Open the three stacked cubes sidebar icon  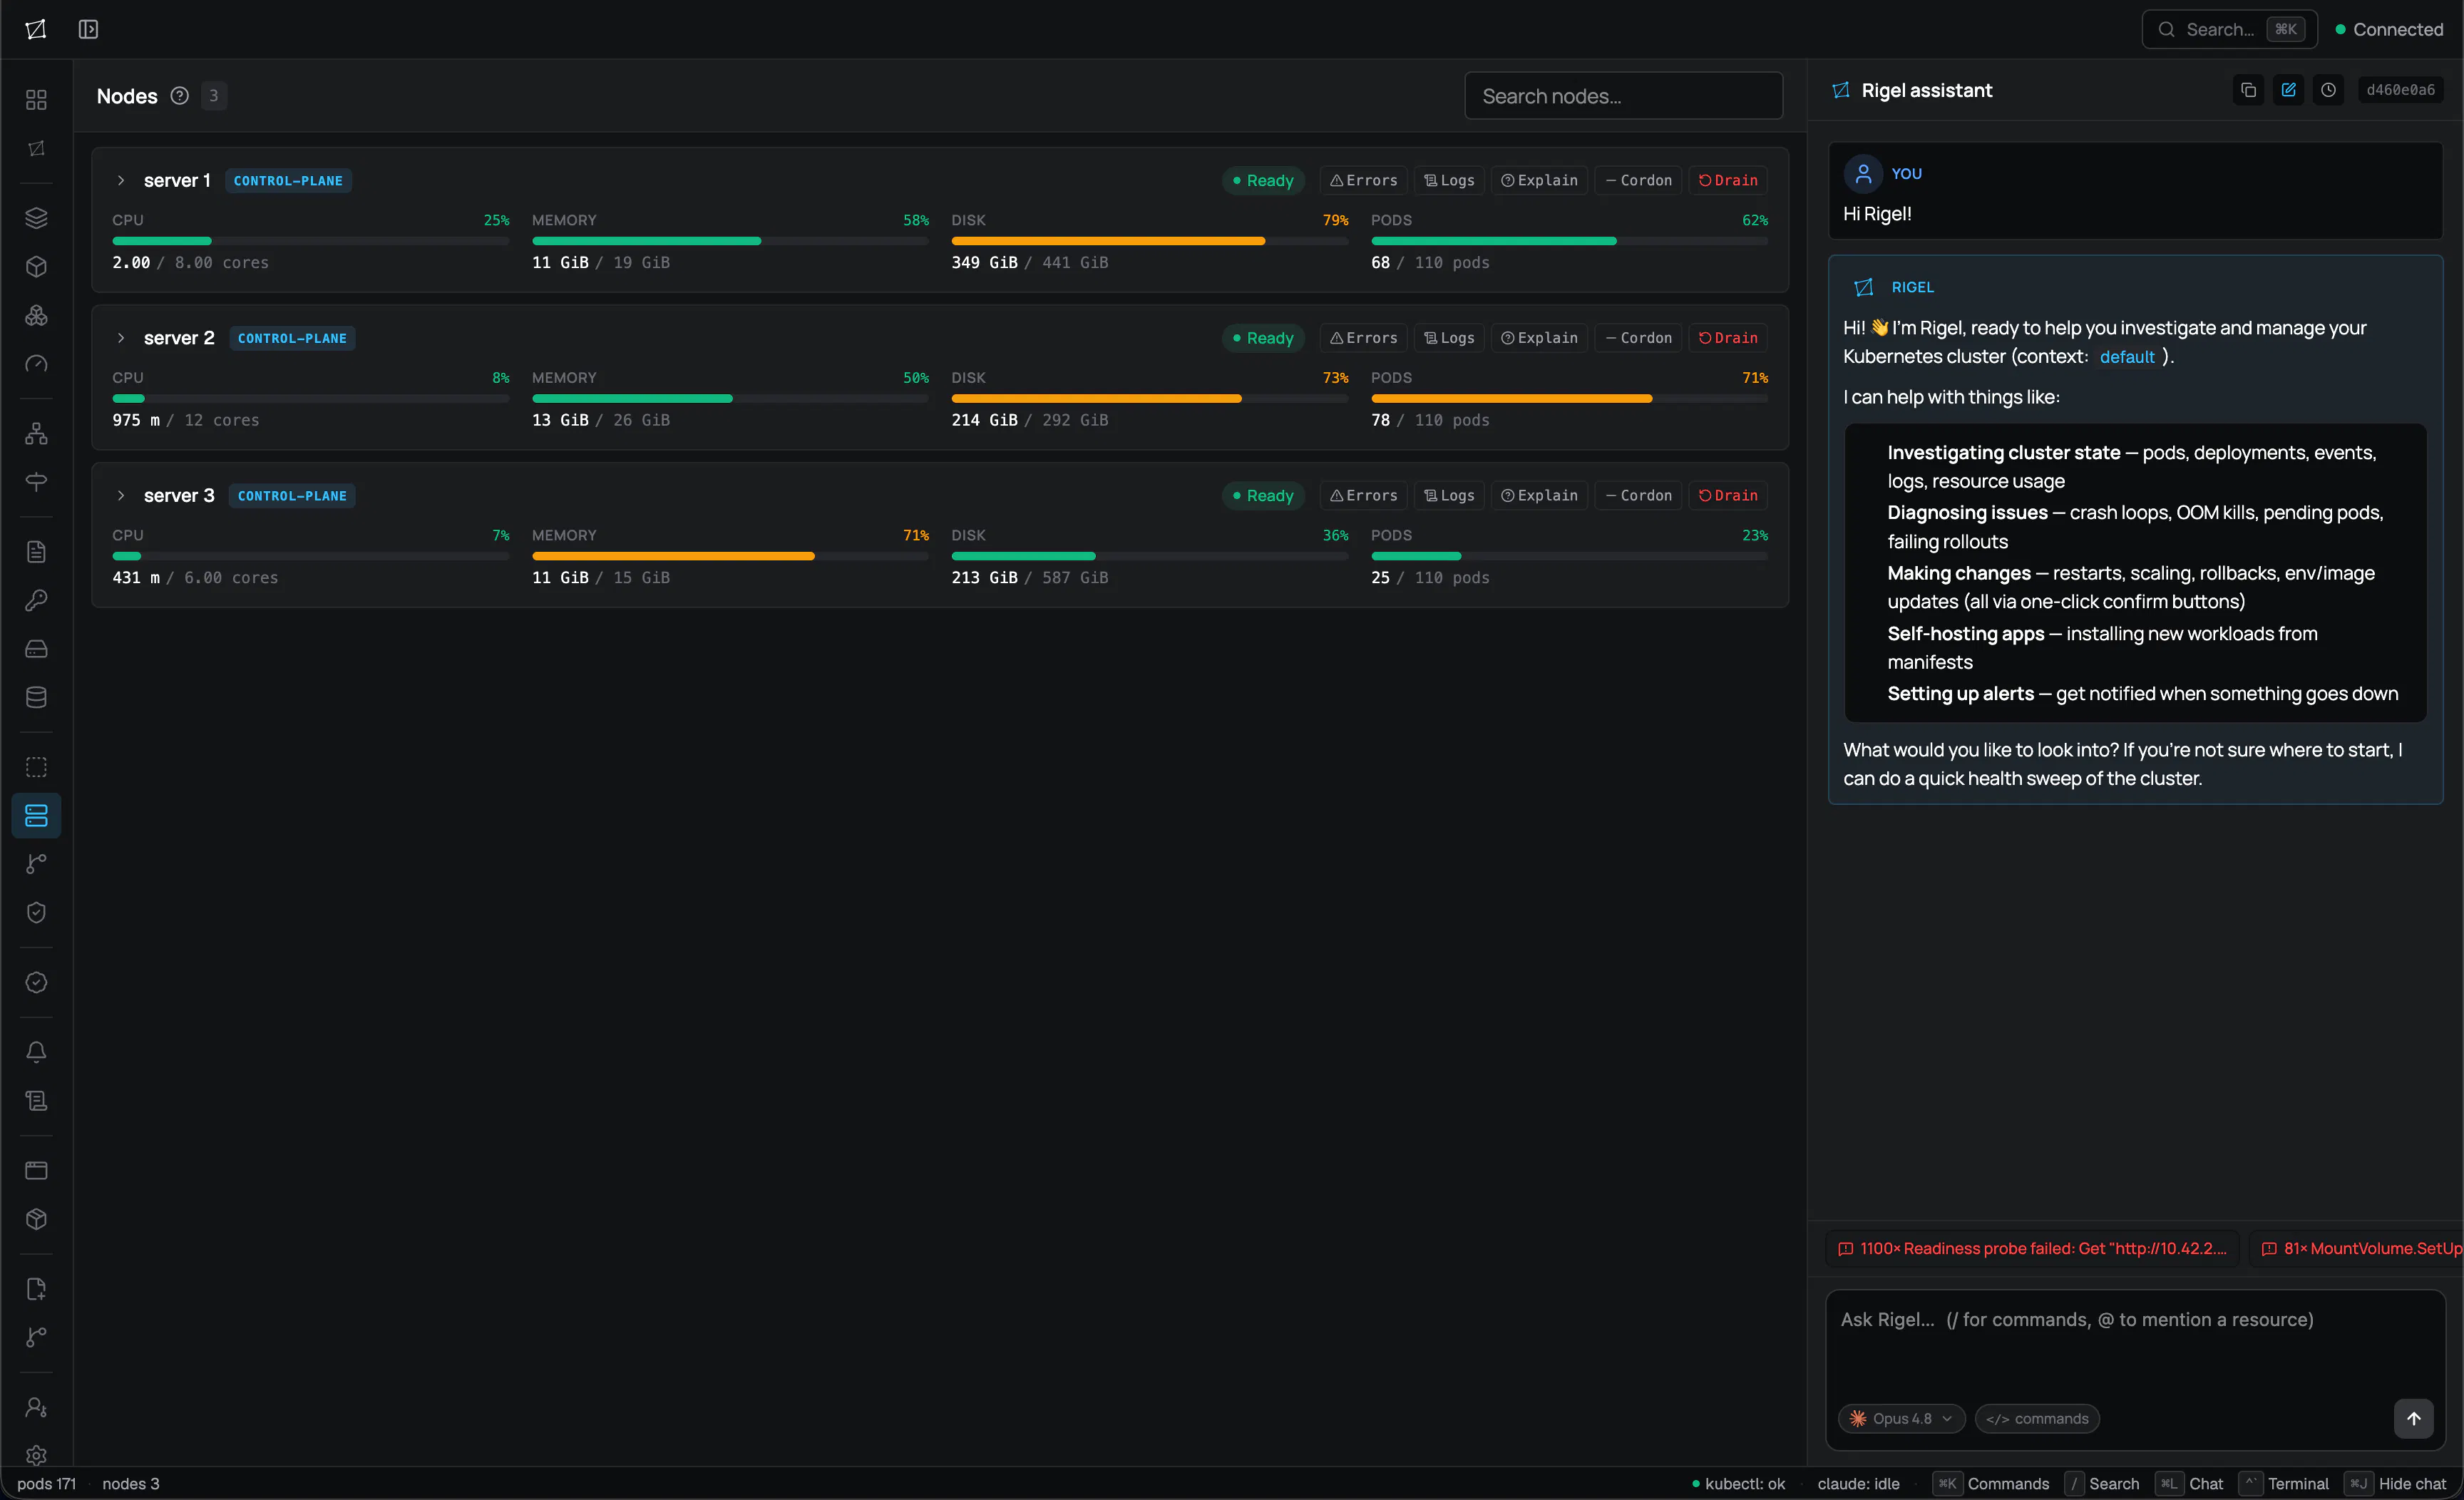click(36, 315)
